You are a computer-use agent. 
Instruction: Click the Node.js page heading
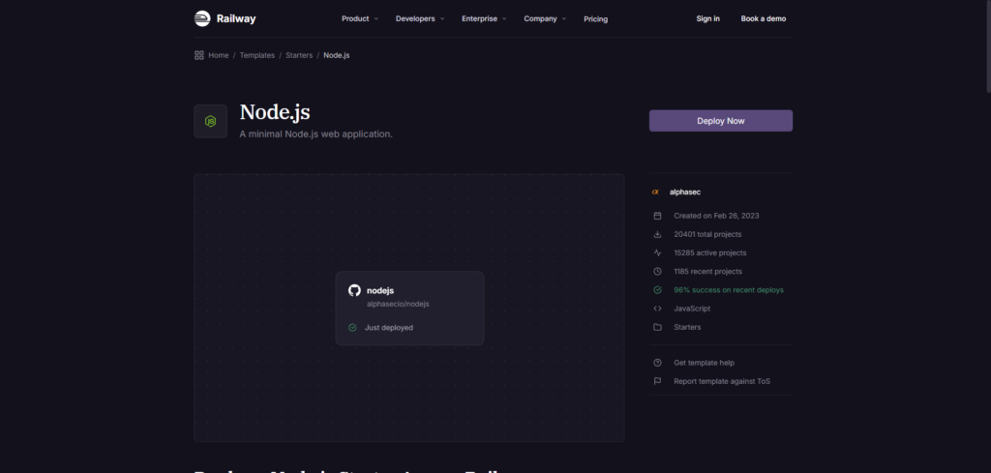tap(275, 112)
